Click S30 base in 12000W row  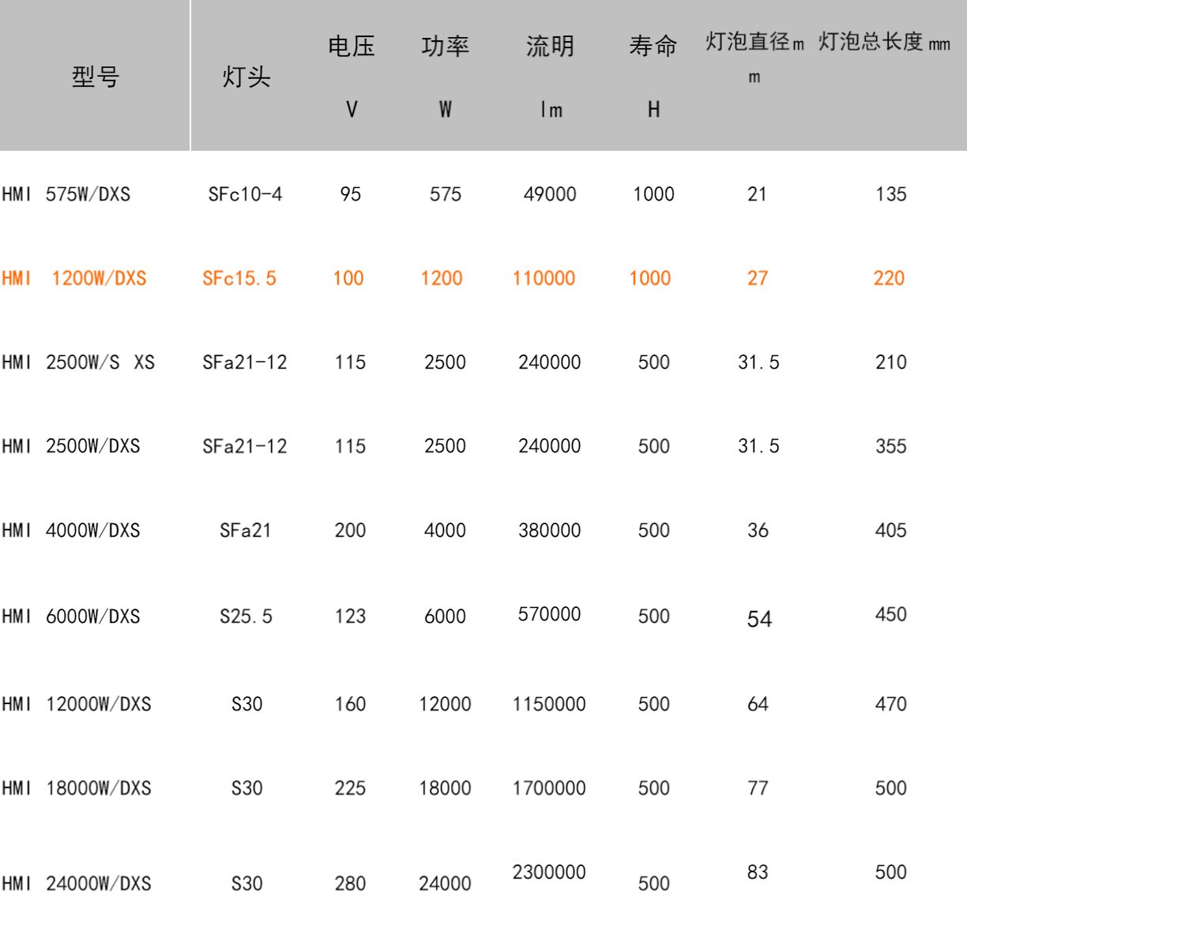coord(246,704)
